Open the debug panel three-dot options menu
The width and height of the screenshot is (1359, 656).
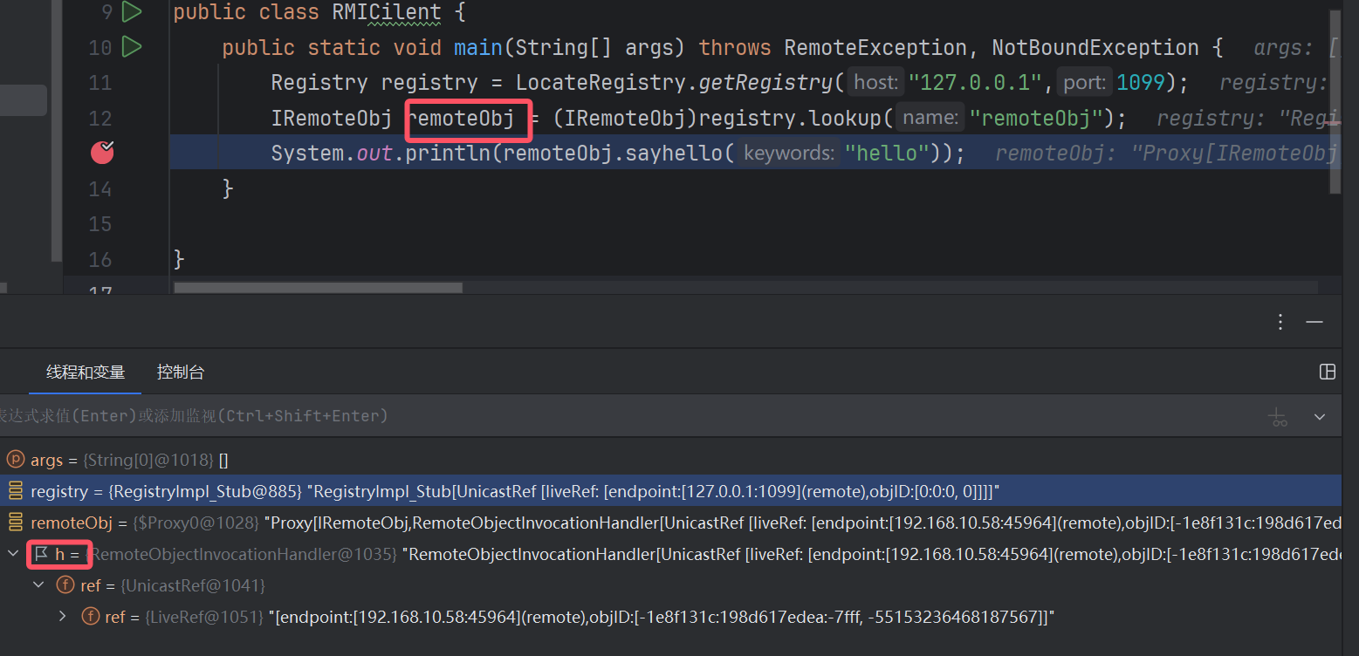[1280, 322]
